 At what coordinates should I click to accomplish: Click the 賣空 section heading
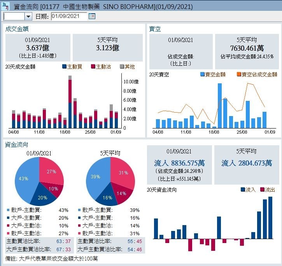155,29
